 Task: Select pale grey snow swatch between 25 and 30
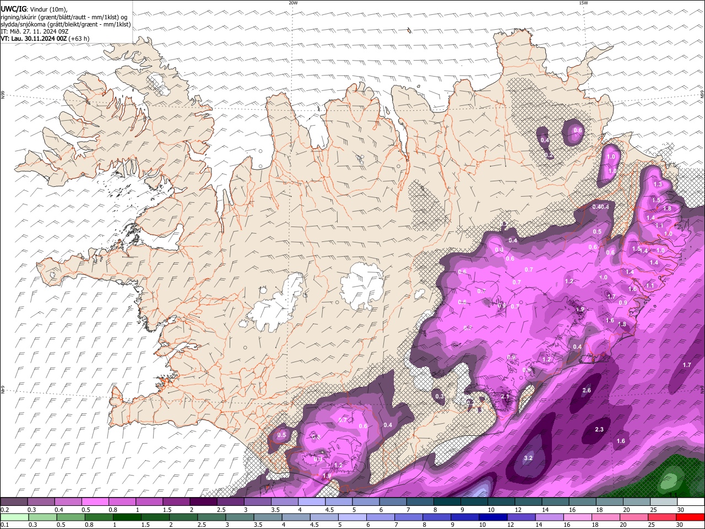pos(664,502)
